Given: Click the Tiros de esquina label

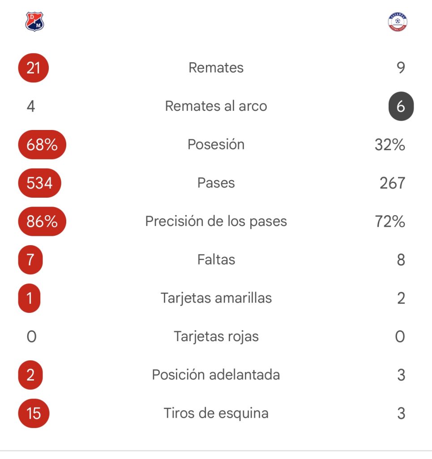Looking at the screenshot, I should coord(216,413).
